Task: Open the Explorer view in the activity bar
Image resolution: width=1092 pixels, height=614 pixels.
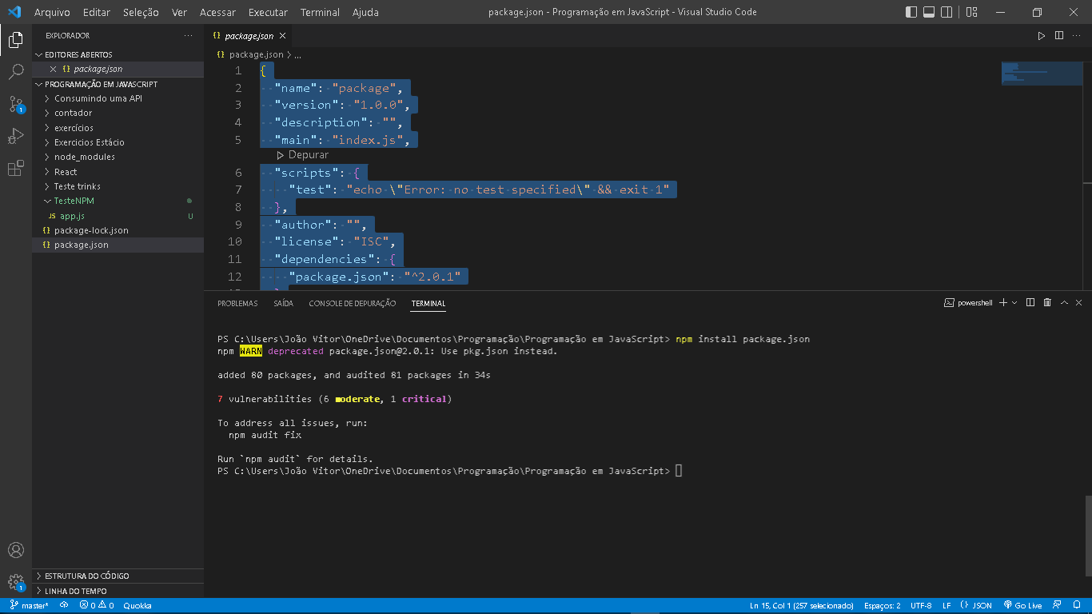Action: (16, 40)
